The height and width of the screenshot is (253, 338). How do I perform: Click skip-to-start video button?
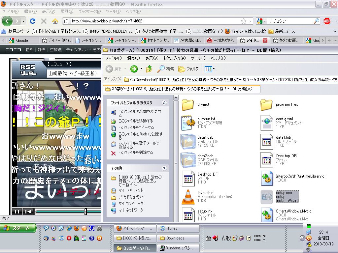point(28,211)
